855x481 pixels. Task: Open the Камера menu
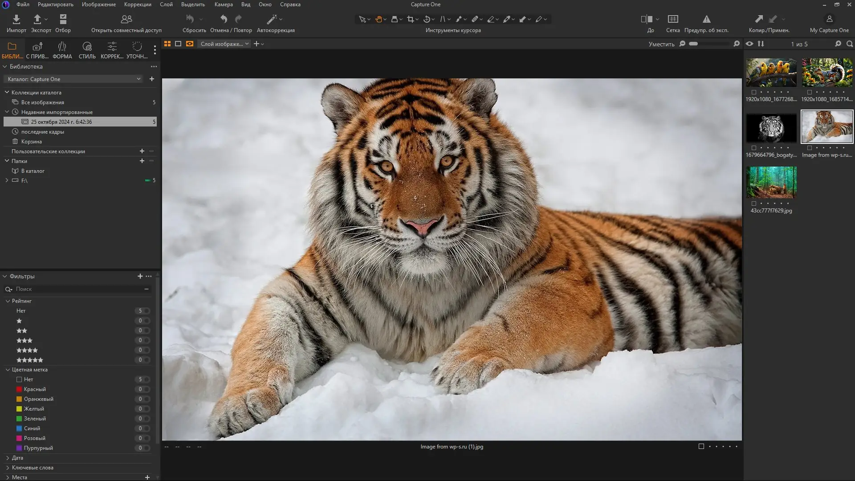tap(224, 4)
